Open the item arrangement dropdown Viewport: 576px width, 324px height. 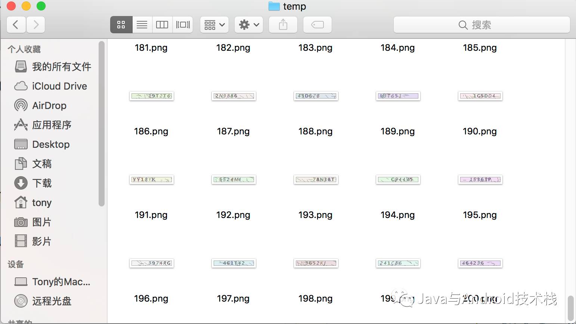pyautogui.click(x=214, y=25)
